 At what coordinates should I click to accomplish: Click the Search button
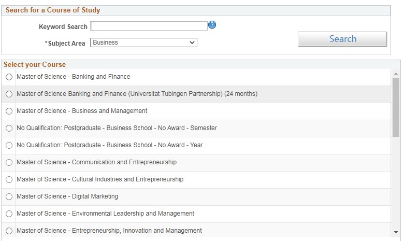click(342, 39)
